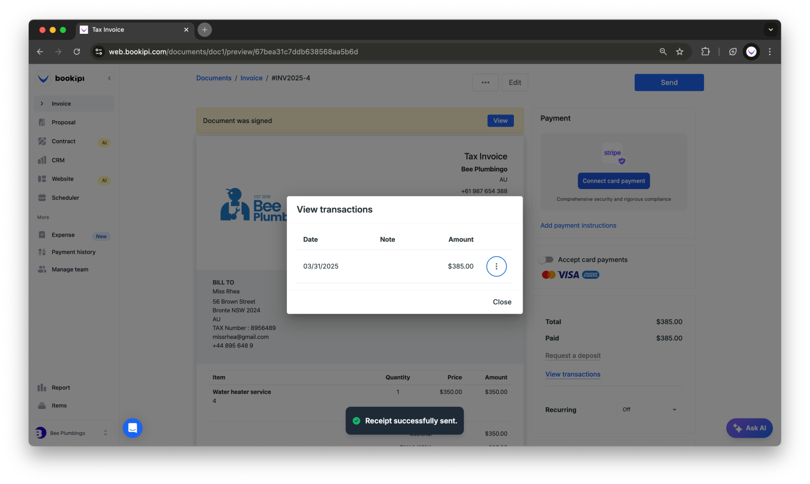Image resolution: width=810 pixels, height=484 pixels.
Task: Collapse the sidebar using the chevron
Action: click(109, 78)
